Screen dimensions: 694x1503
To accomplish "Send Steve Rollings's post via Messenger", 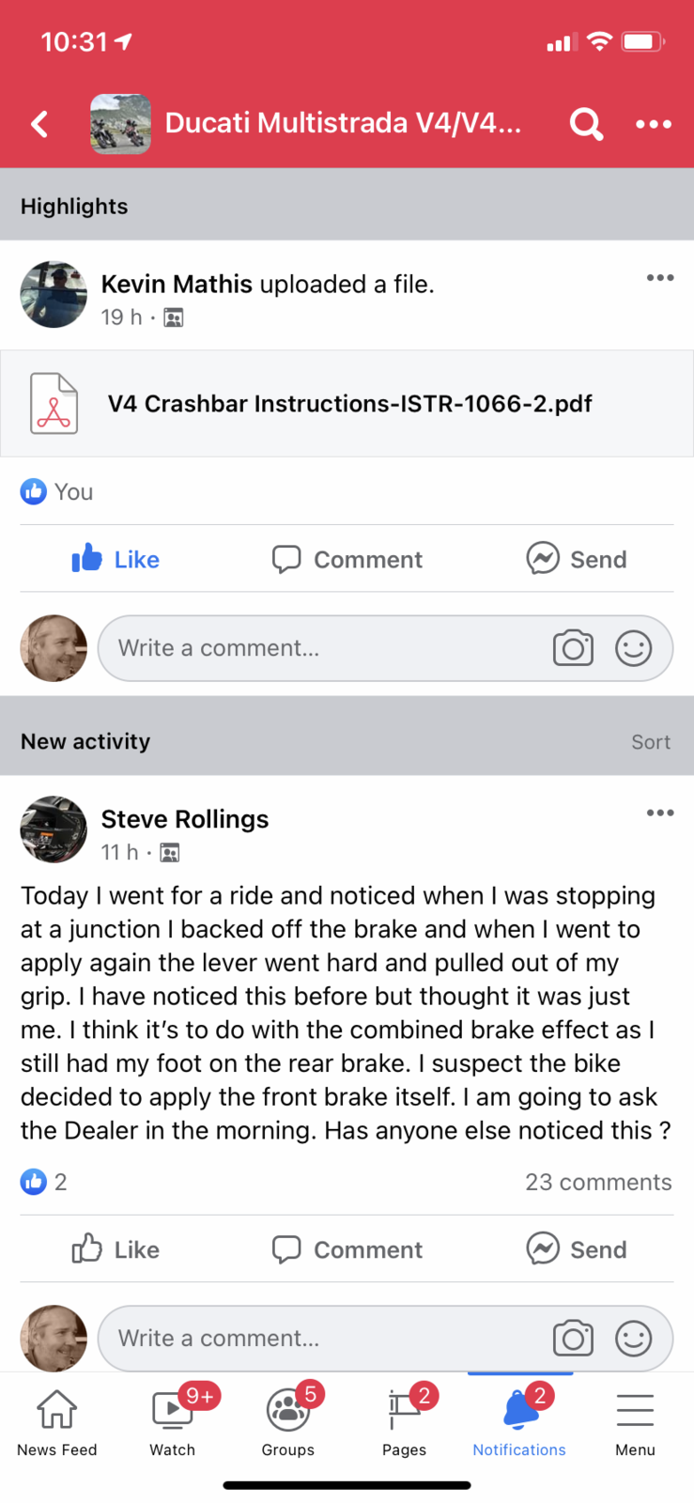I will tap(577, 1250).
